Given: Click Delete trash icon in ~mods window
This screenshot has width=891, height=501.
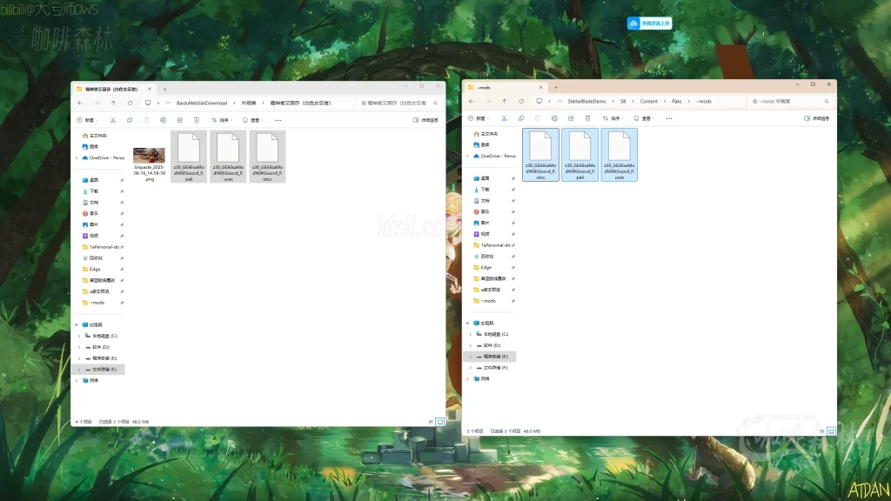Looking at the screenshot, I should click(x=587, y=118).
